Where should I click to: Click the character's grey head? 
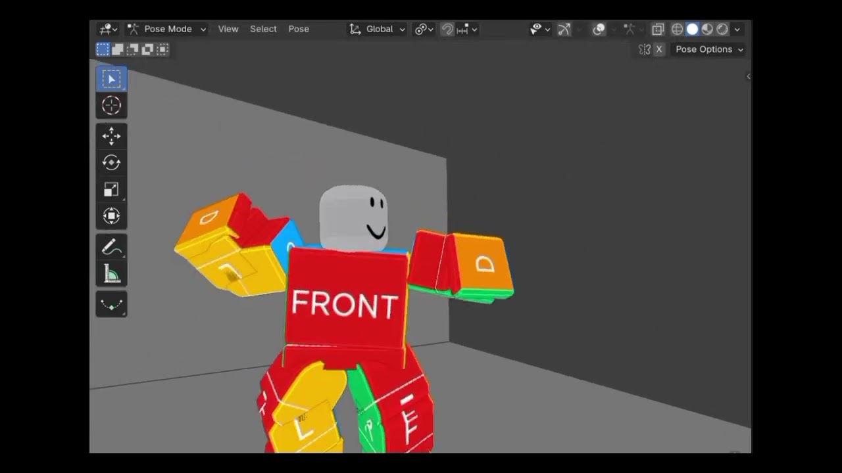353,217
